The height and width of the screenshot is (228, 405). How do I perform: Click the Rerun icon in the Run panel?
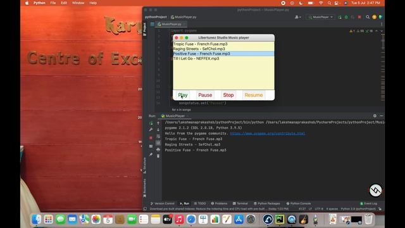[151, 123]
